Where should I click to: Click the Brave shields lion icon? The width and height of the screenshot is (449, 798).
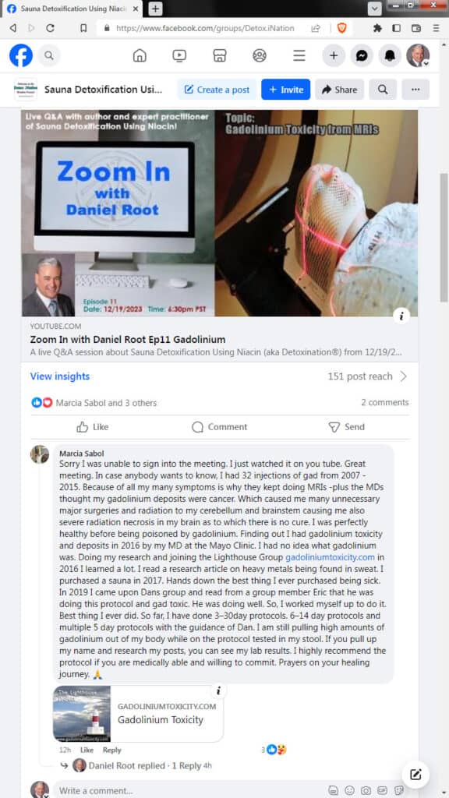tap(342, 29)
